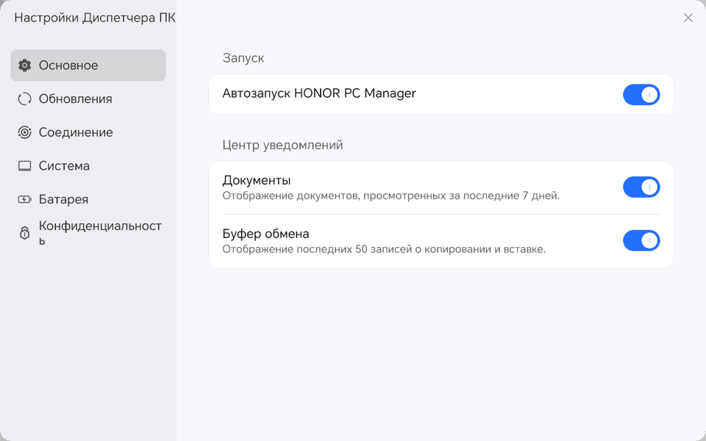Click the Автозапуск HONOR PC Manager label
Image resolution: width=706 pixels, height=441 pixels.
pos(319,93)
